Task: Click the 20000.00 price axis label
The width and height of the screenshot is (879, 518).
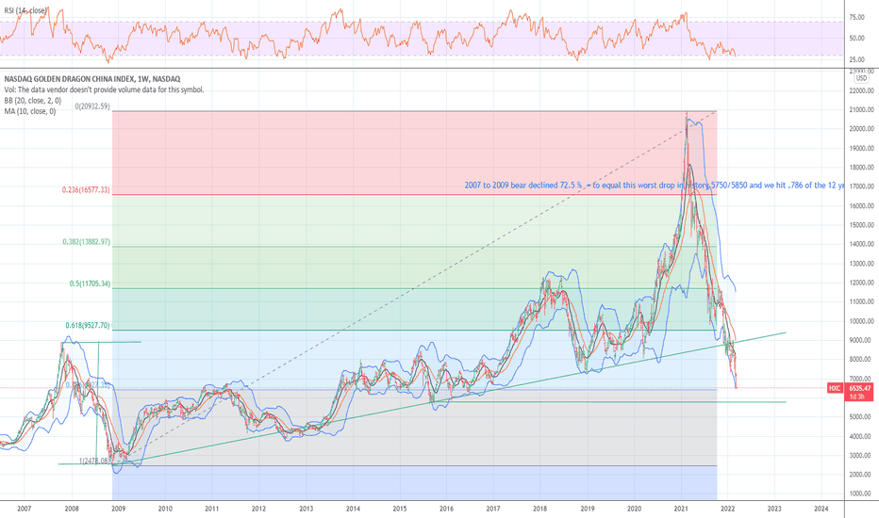Action: (862, 129)
